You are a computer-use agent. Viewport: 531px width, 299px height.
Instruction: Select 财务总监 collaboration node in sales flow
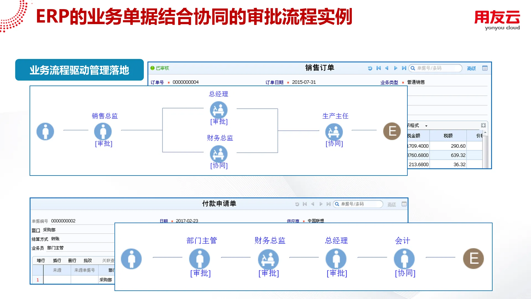(x=219, y=154)
